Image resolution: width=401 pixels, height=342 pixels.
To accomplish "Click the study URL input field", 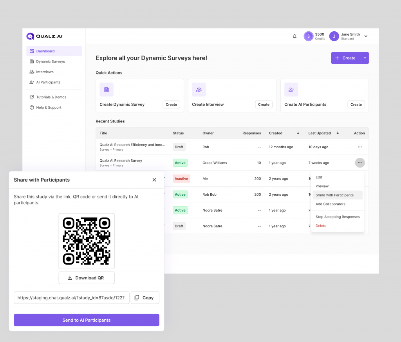I will point(71,298).
